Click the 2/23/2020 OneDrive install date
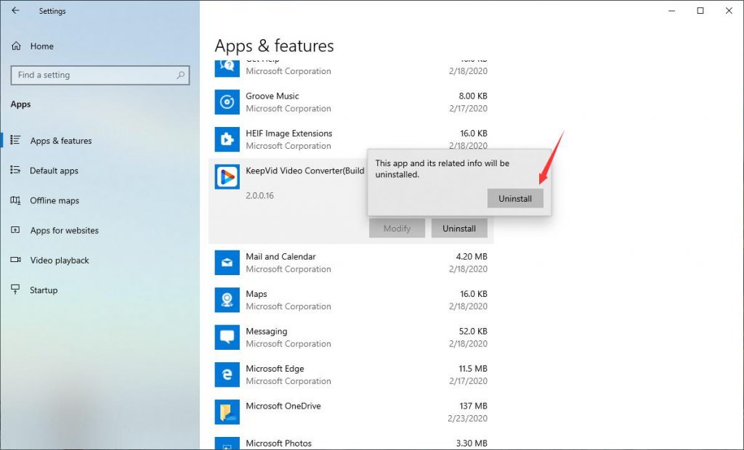Image resolution: width=744 pixels, height=450 pixels. click(467, 418)
